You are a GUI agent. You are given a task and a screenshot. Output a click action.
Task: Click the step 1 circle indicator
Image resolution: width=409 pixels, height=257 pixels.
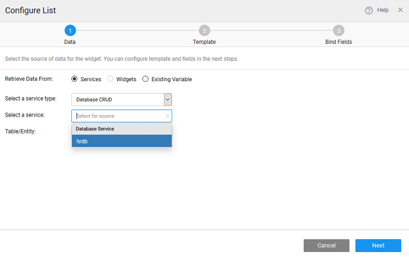coord(70,31)
